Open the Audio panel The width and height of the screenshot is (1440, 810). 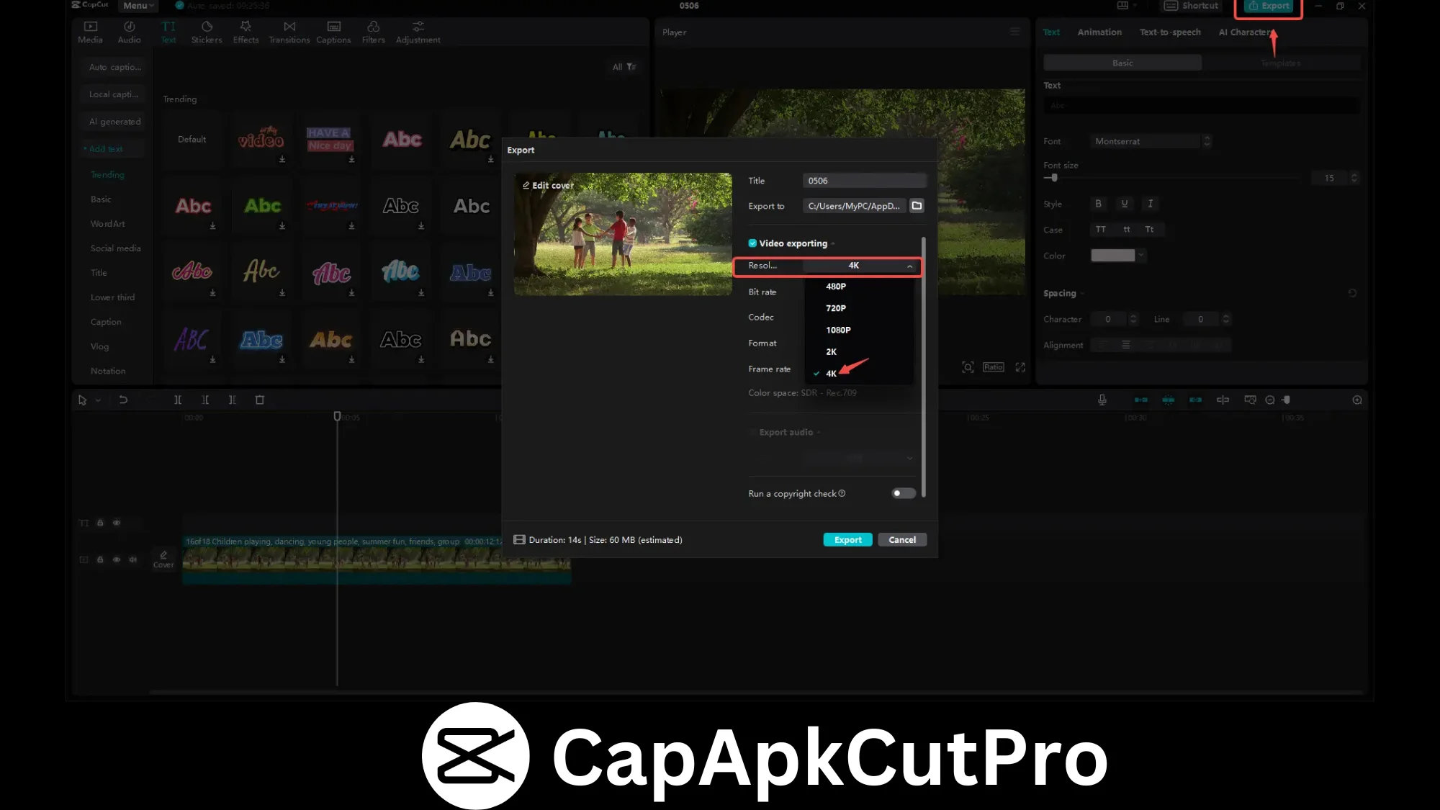[129, 32]
